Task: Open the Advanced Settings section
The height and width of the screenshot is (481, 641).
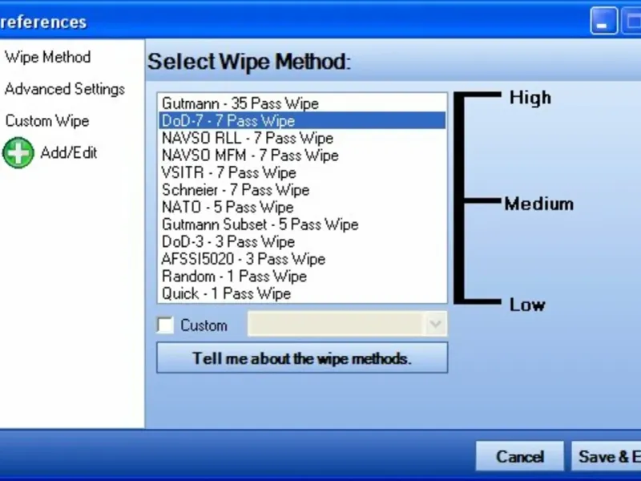Action: (x=65, y=89)
